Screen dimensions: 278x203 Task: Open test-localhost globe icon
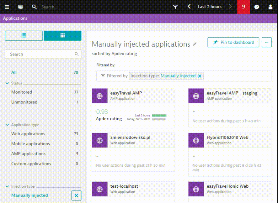(x=100, y=189)
